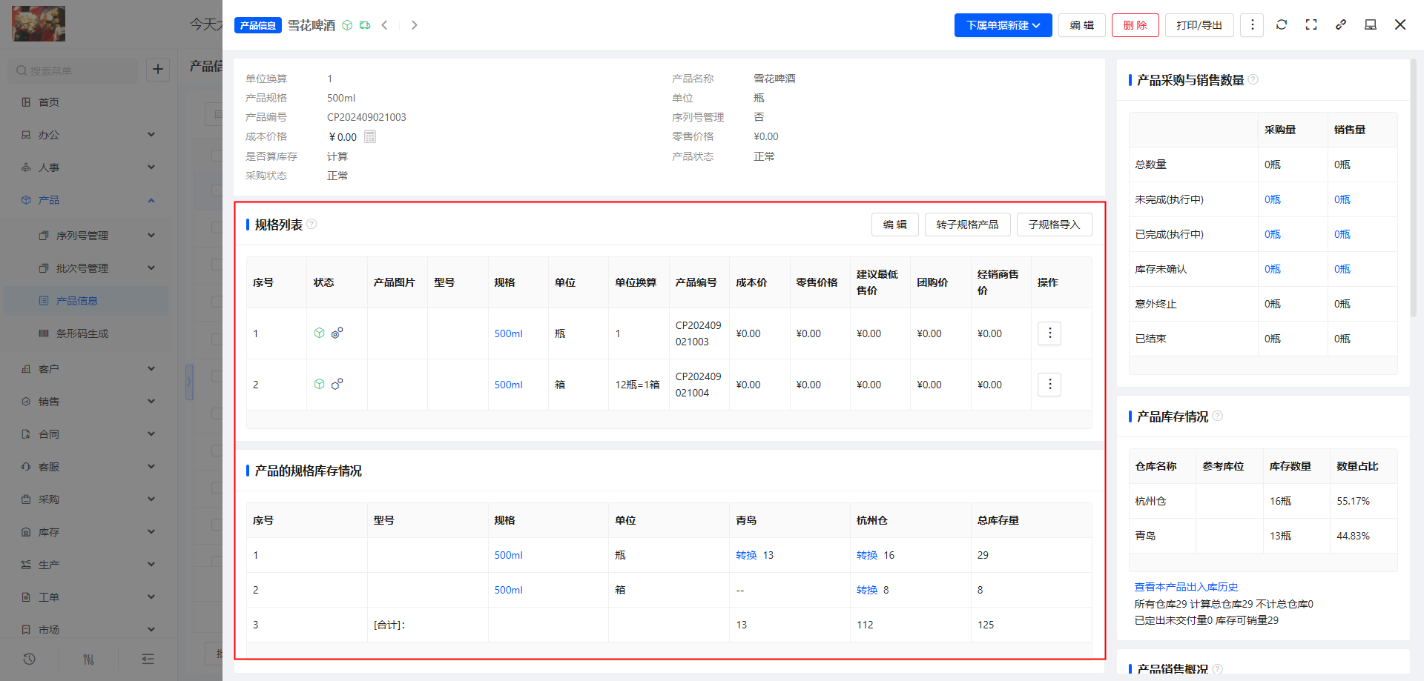
Task: Open 查看本产品出入库历史 link
Action: point(1186,587)
